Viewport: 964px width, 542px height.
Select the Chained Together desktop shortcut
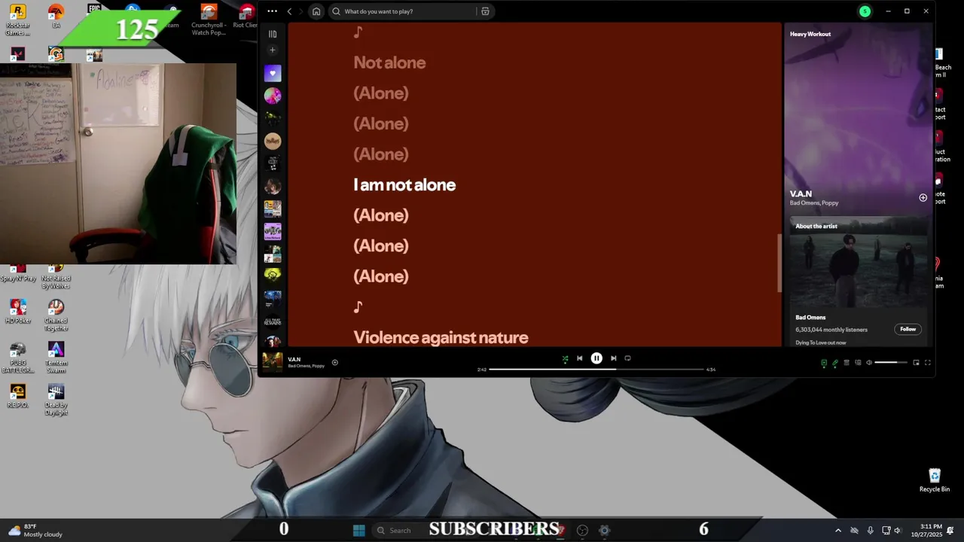pos(56,315)
